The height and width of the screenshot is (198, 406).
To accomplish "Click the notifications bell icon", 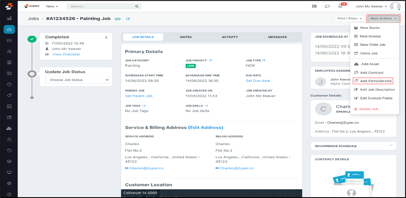I will click(340, 7).
